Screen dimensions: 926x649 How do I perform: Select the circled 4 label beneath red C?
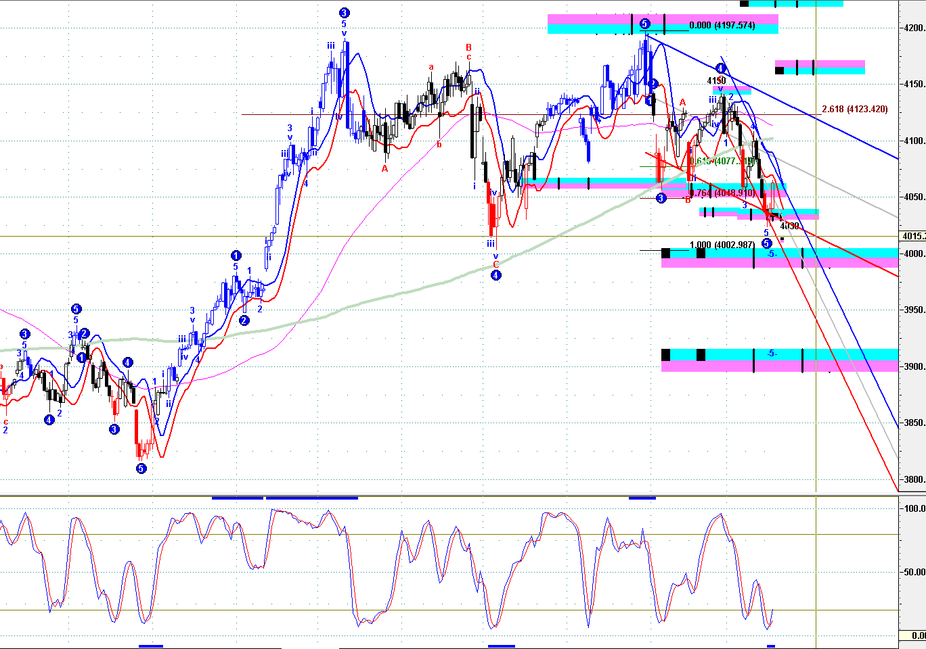[x=496, y=275]
